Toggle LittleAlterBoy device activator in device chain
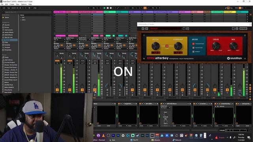The width and height of the screenshot is (253, 142). pos(216,104)
